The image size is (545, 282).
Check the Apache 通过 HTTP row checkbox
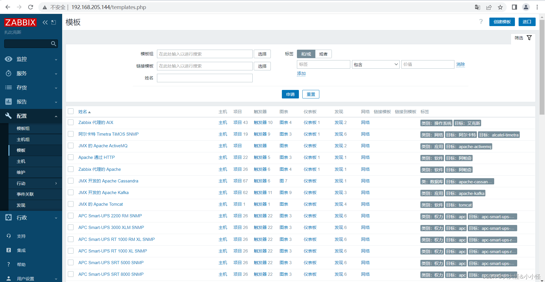71,157
